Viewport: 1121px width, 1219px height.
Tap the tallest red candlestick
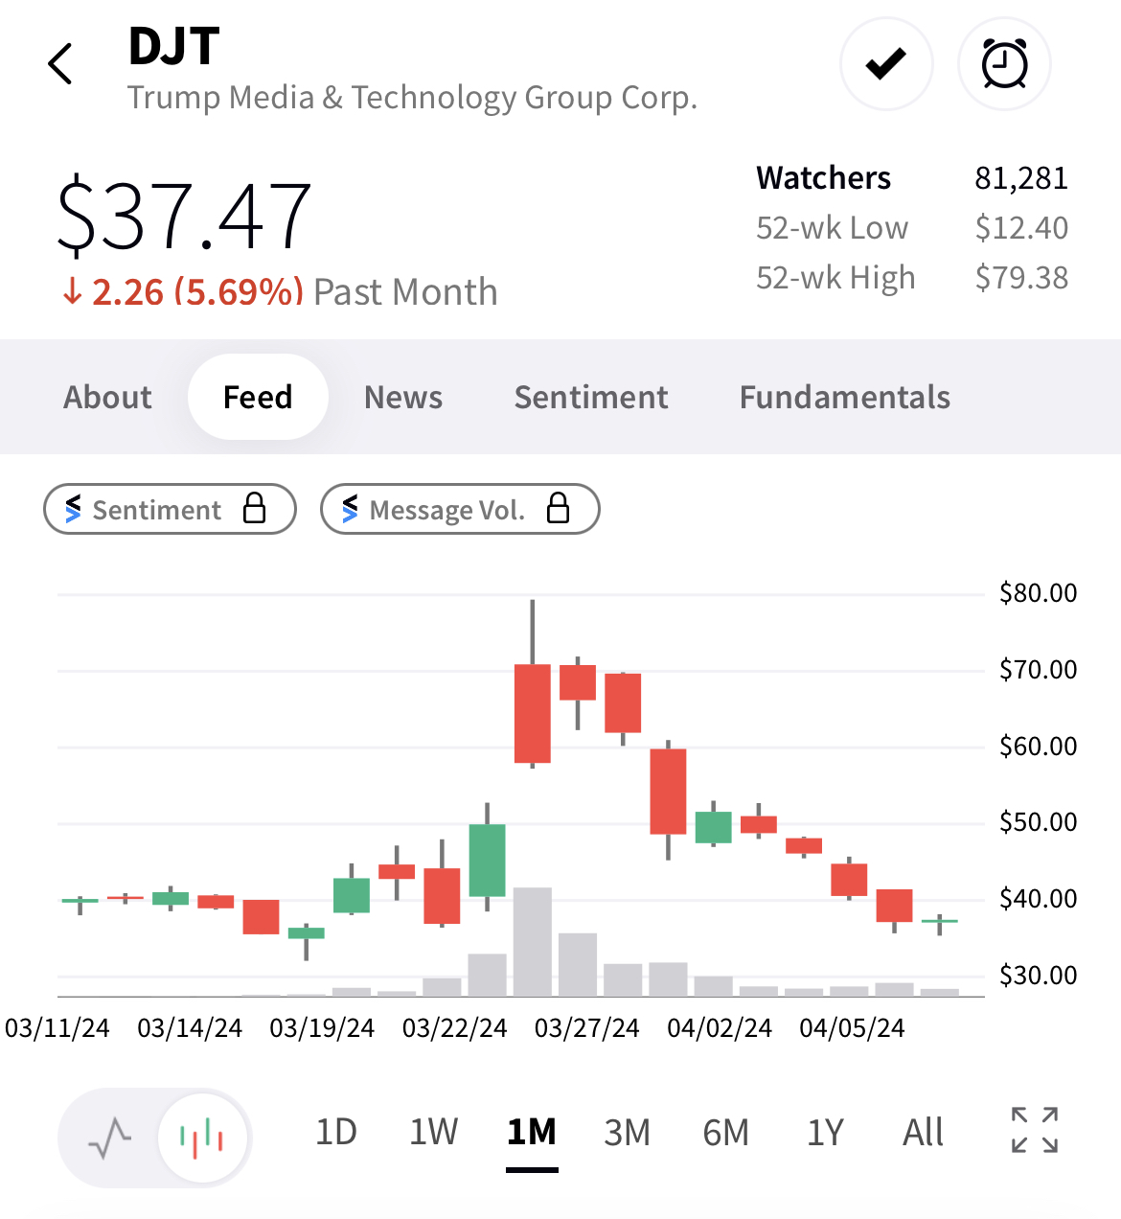[x=533, y=713]
